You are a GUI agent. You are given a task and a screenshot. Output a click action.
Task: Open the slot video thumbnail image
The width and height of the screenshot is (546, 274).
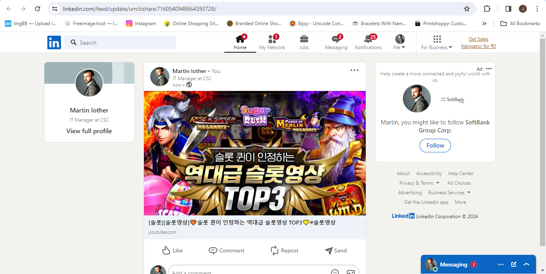pyautogui.click(x=255, y=153)
